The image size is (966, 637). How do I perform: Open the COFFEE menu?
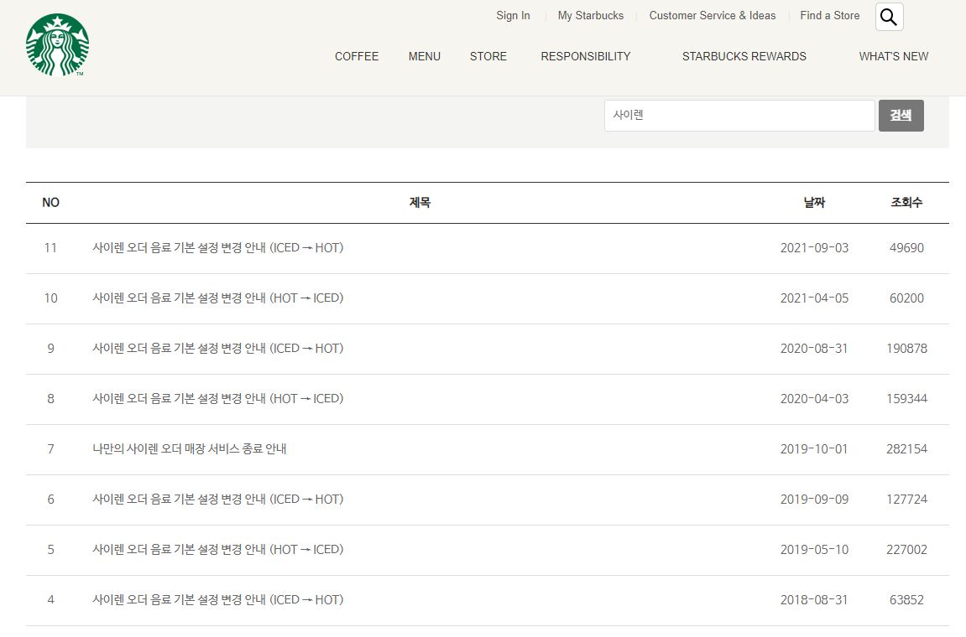point(357,56)
